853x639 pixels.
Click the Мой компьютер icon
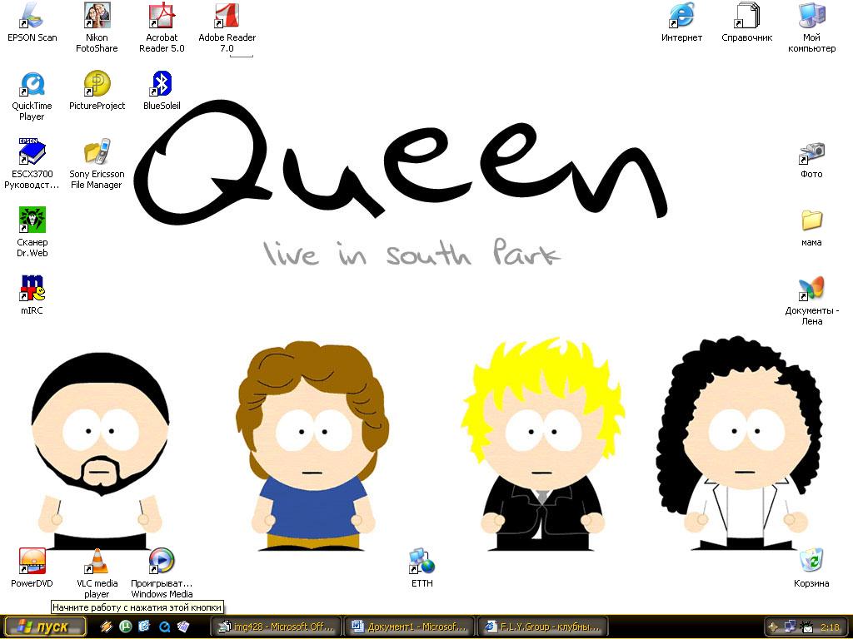point(811,27)
